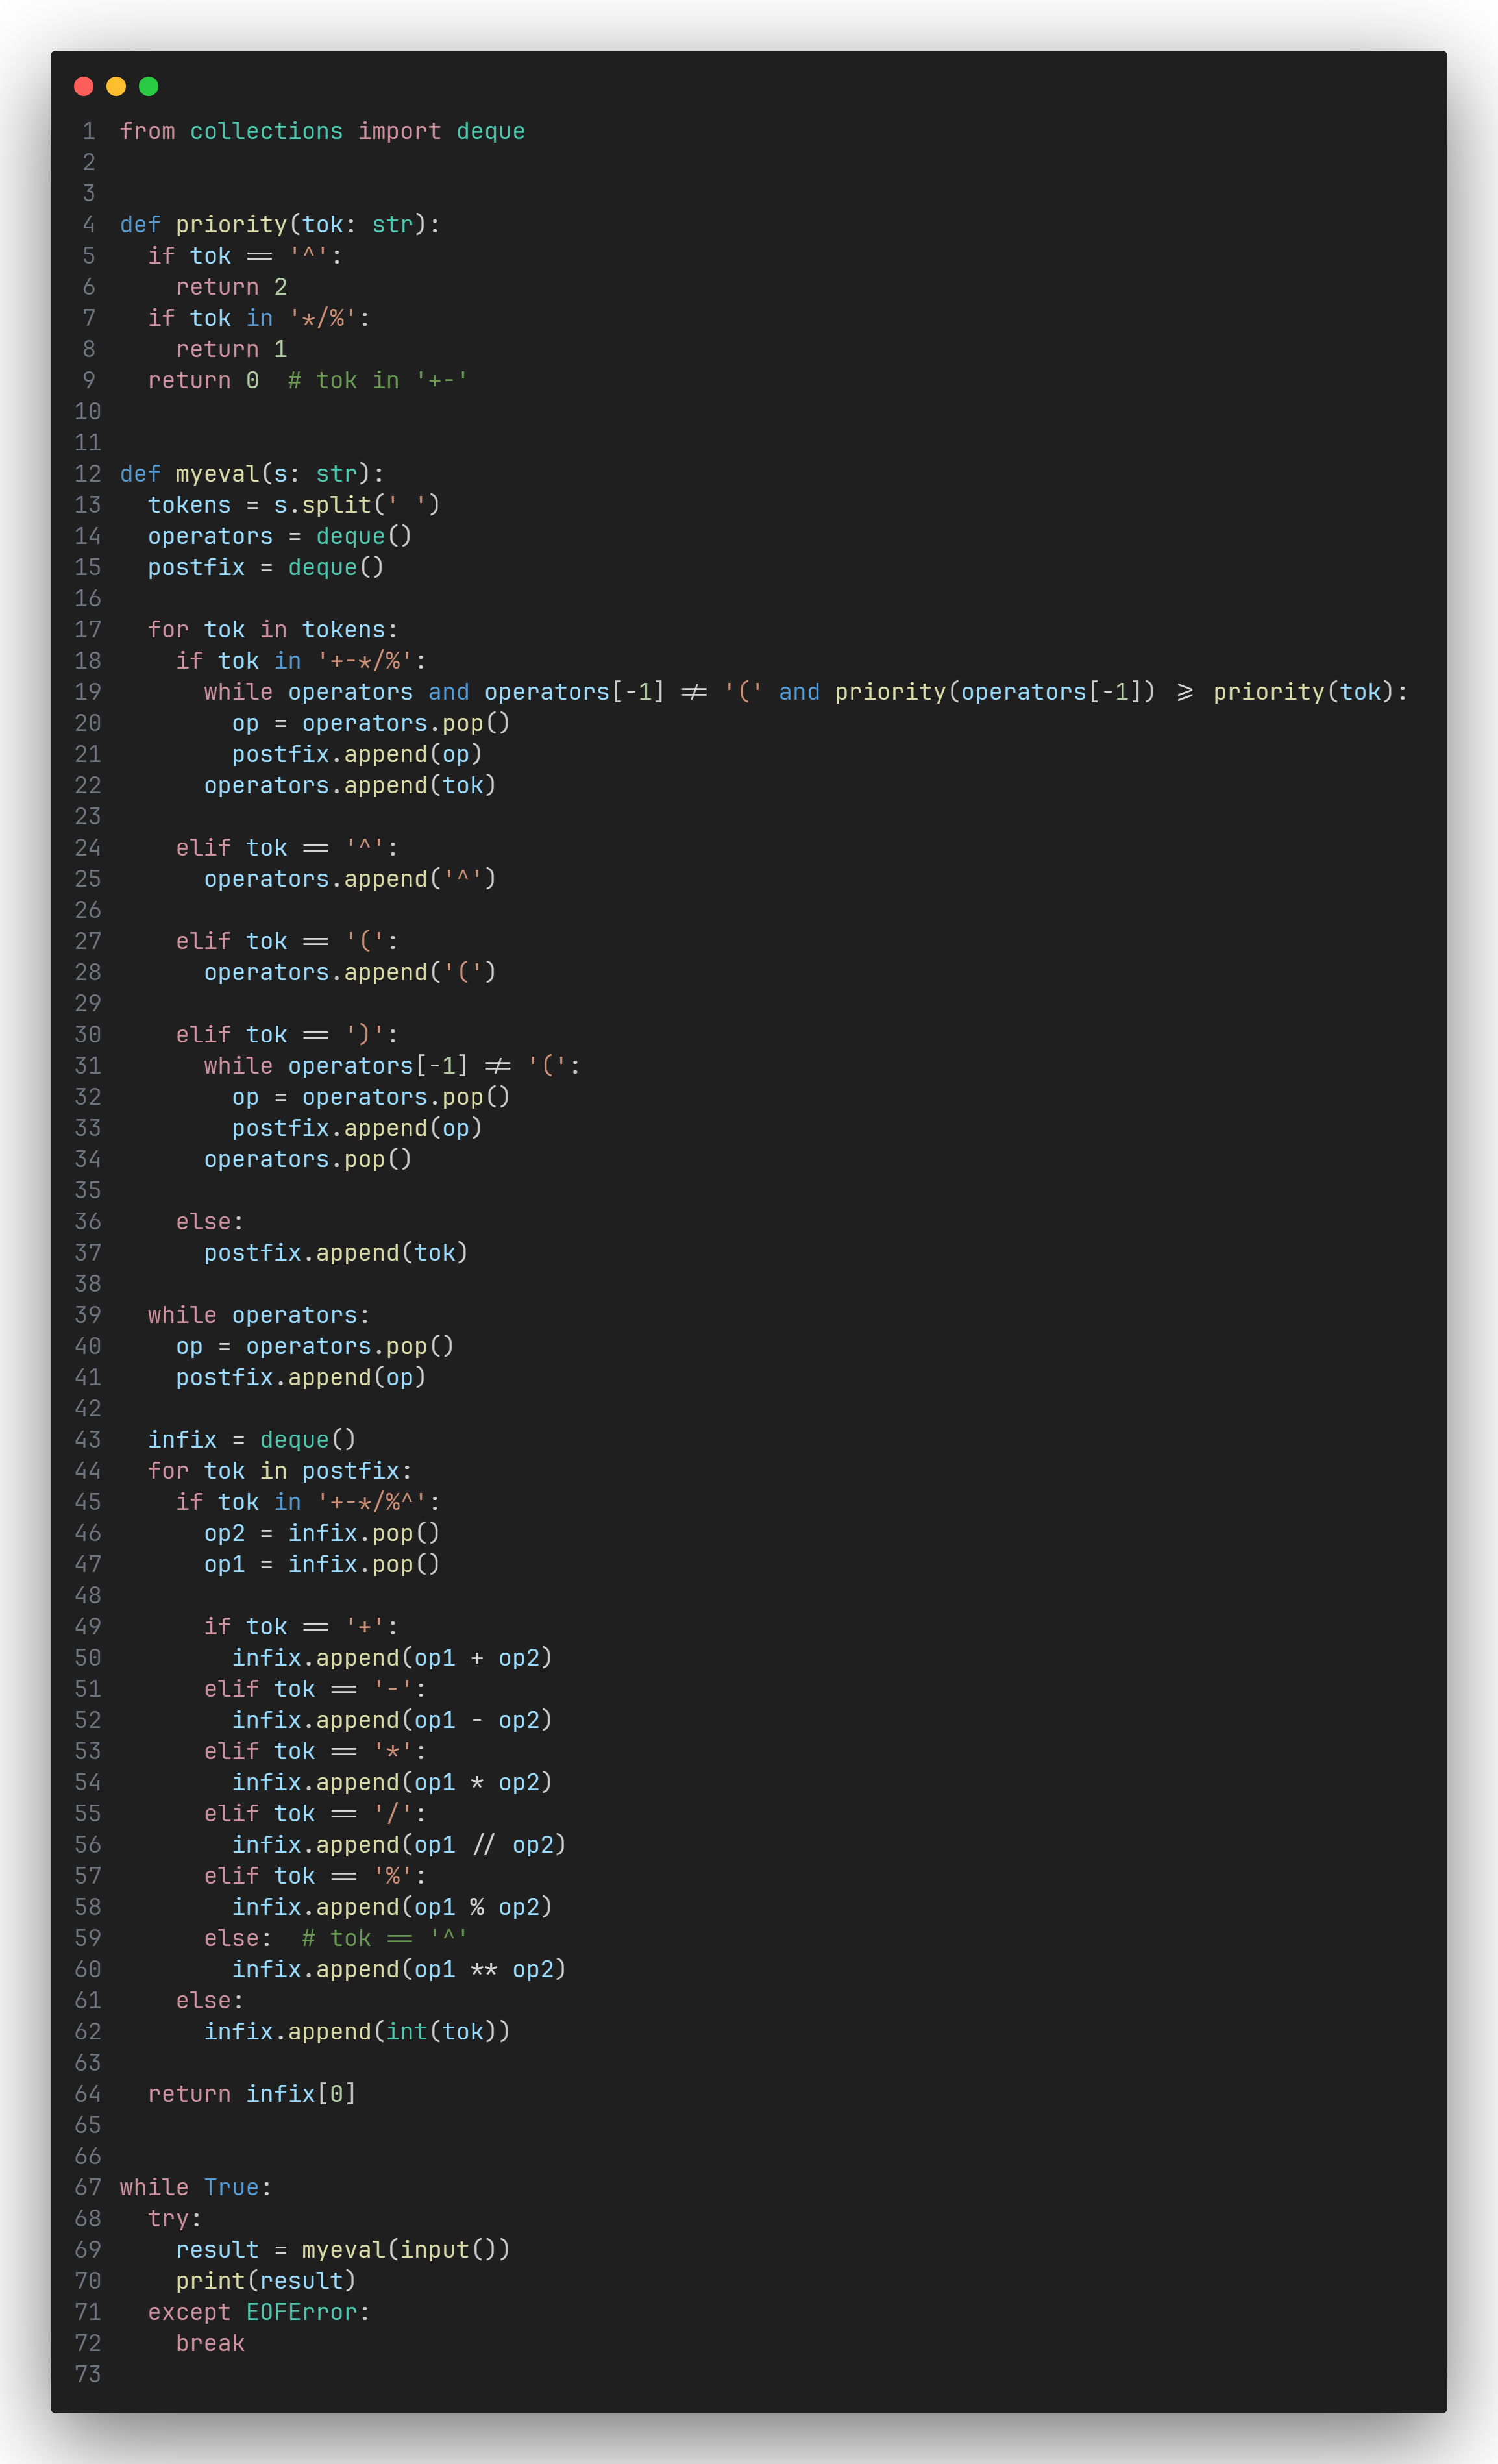The height and width of the screenshot is (2464, 1498).
Task: Click line number 12 in gutter
Action: coord(88,474)
